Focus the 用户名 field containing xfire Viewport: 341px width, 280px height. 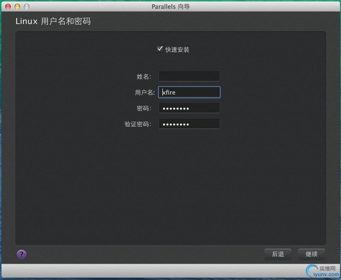pos(189,92)
